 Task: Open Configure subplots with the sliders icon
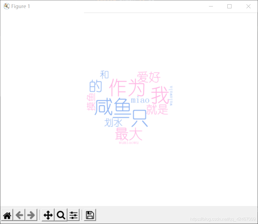[73, 215]
